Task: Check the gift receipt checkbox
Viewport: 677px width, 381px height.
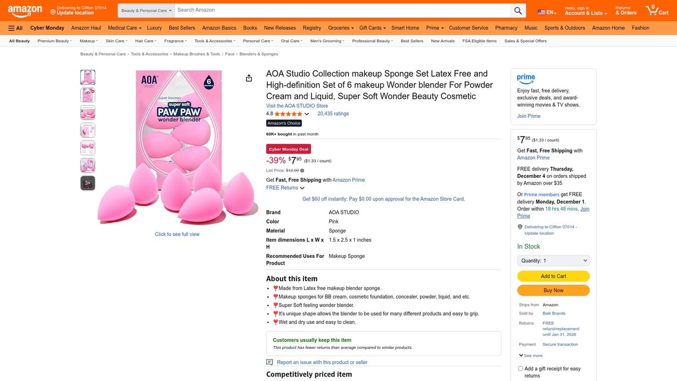Action: coord(520,368)
